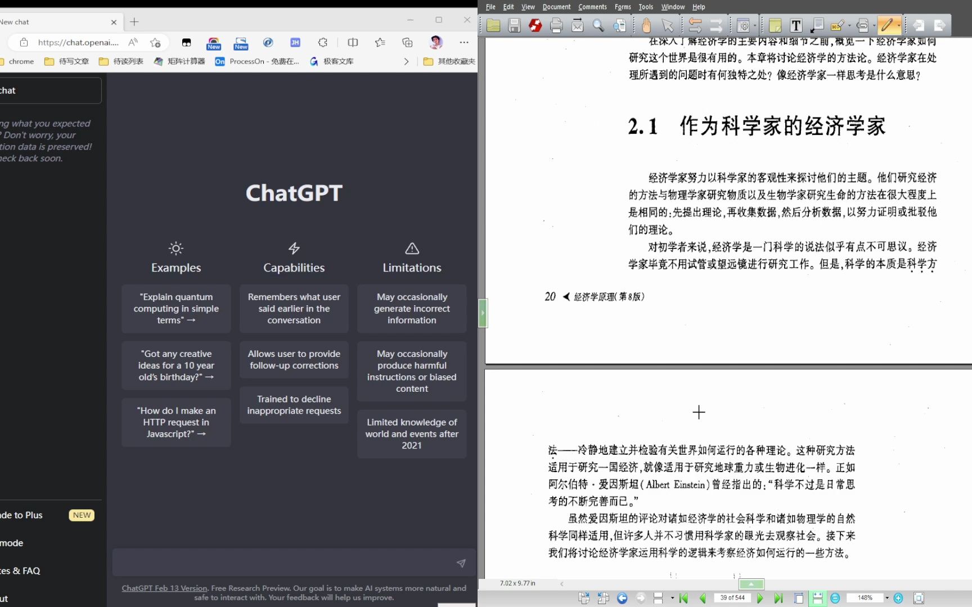Image resolution: width=972 pixels, height=607 pixels.
Task: Open browser Settings and more menu
Action: click(x=464, y=42)
